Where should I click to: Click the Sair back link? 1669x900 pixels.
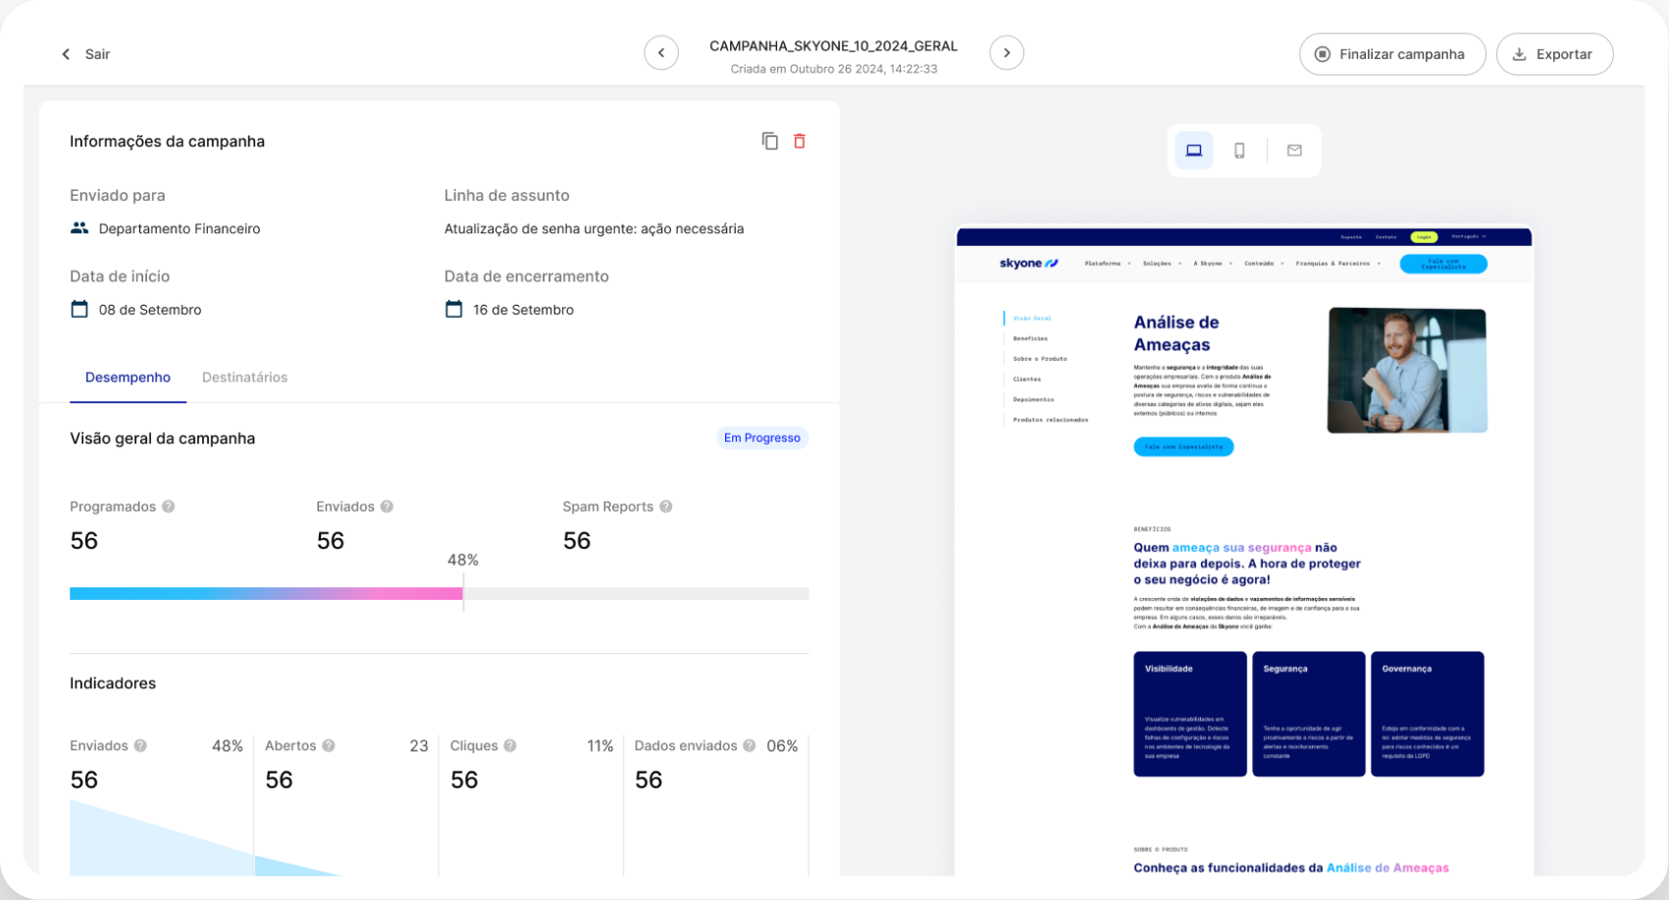[x=85, y=54]
